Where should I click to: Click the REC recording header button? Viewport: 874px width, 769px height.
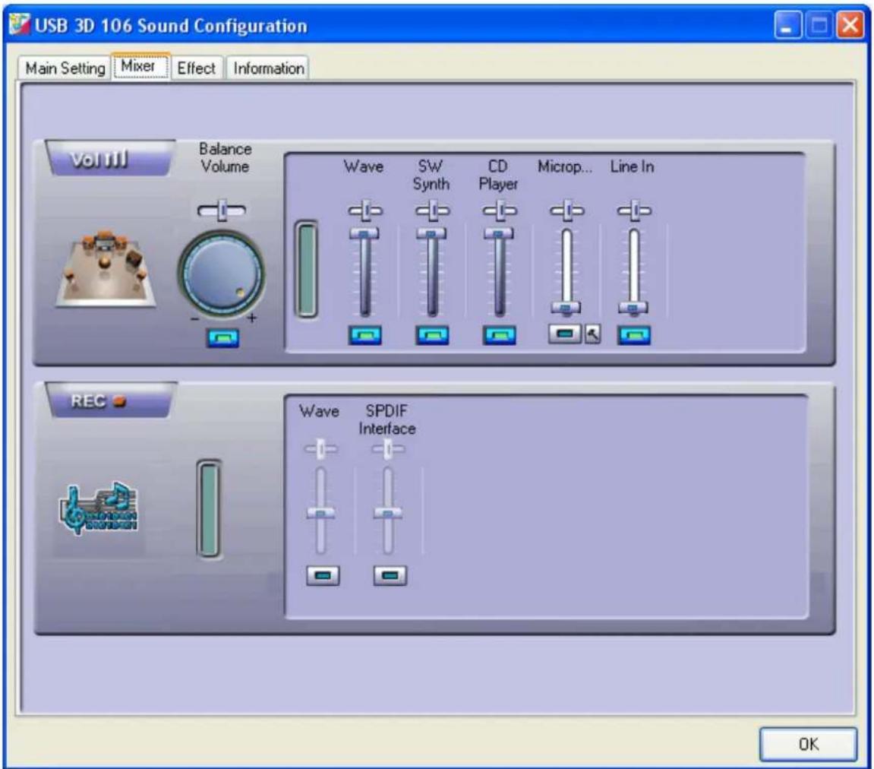click(x=109, y=400)
